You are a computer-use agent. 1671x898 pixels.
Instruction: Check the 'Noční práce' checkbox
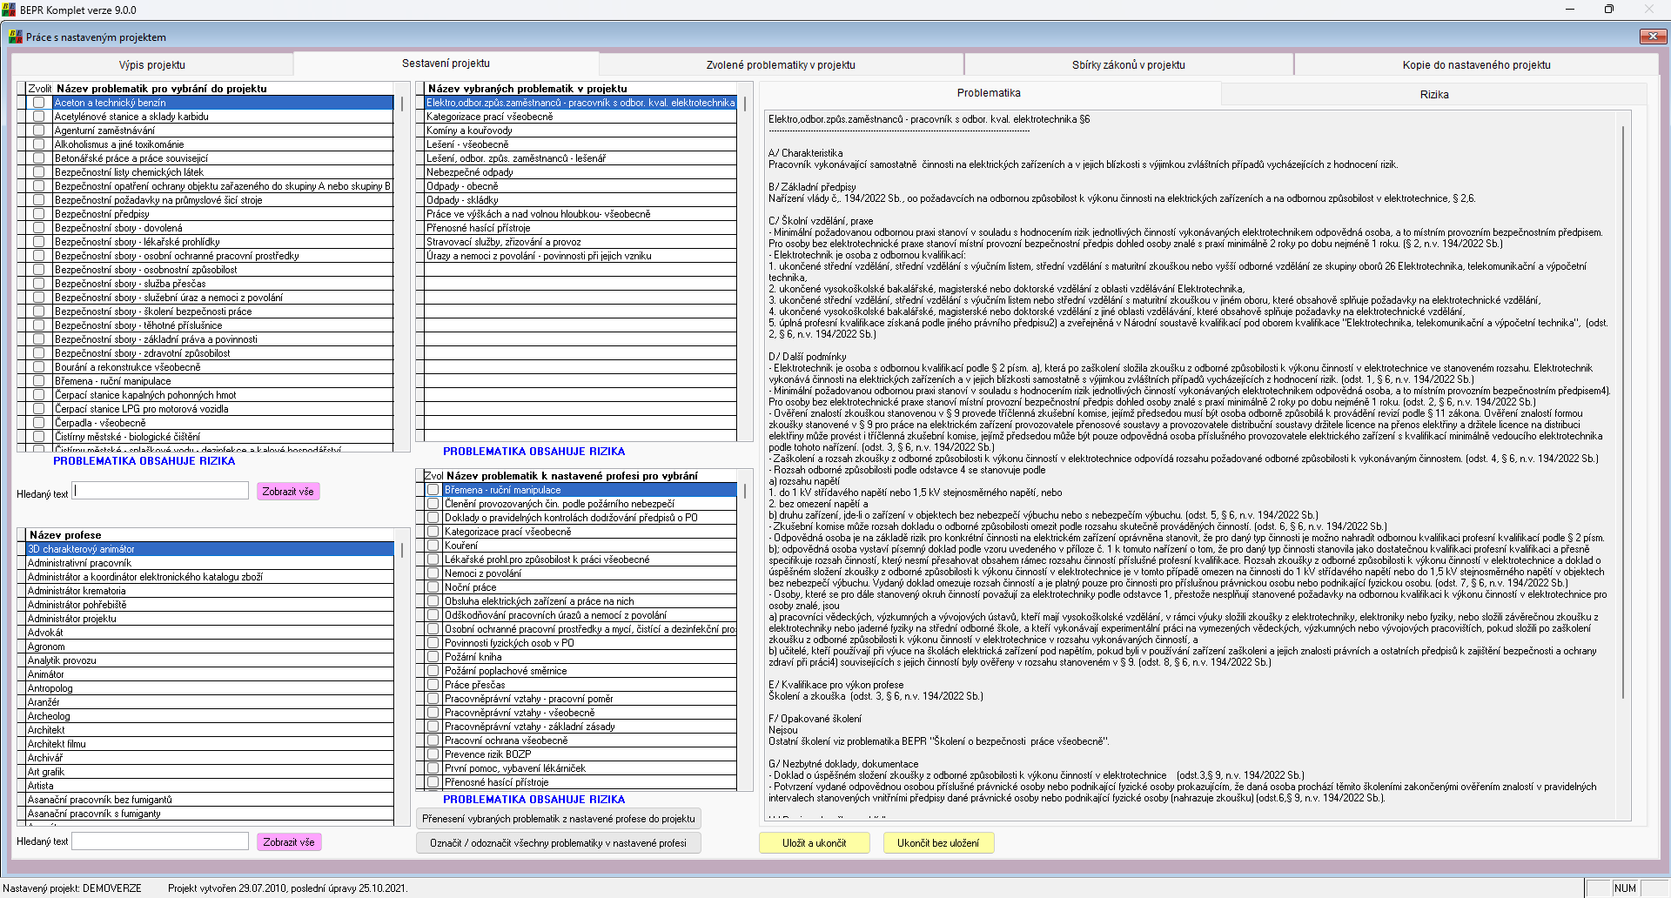coord(433,587)
